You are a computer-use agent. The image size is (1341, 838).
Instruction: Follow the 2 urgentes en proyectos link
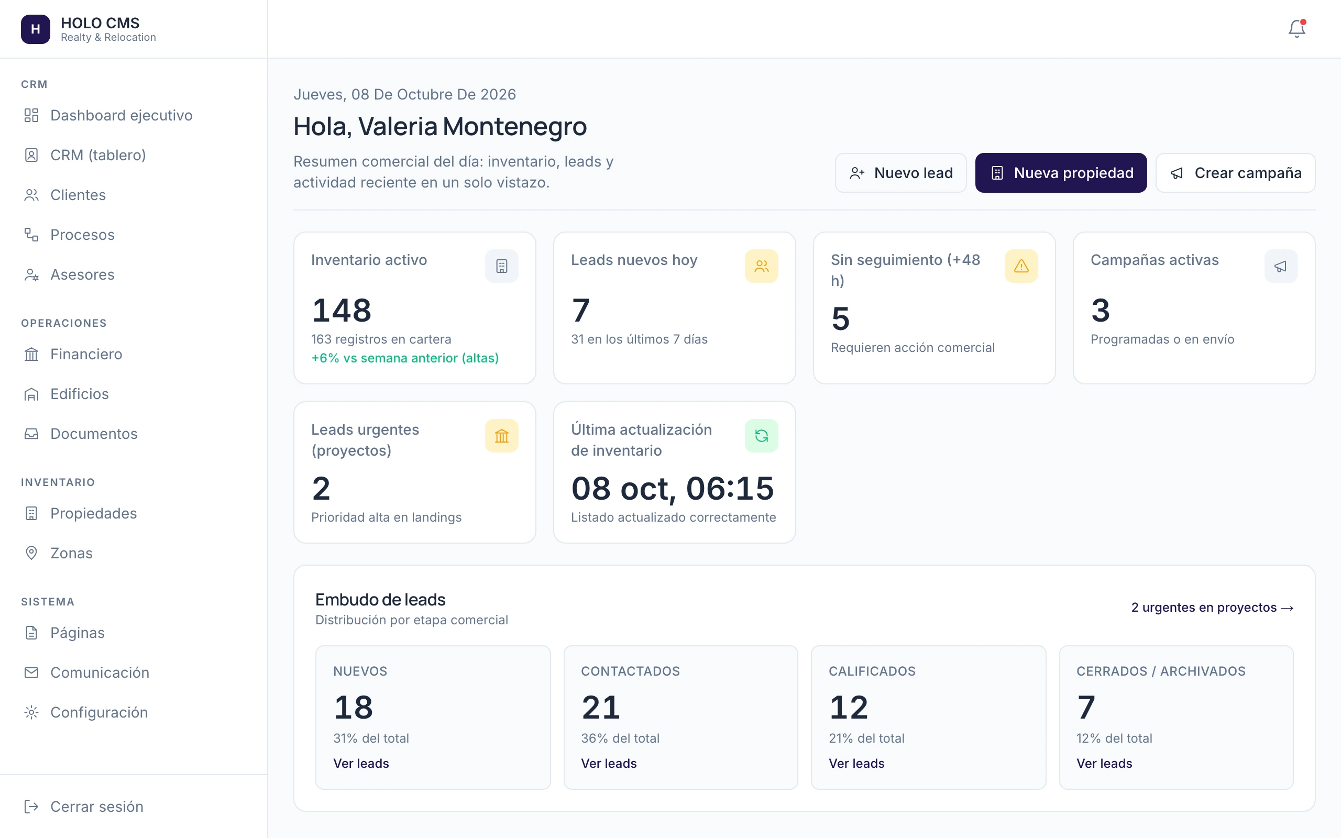pos(1212,608)
